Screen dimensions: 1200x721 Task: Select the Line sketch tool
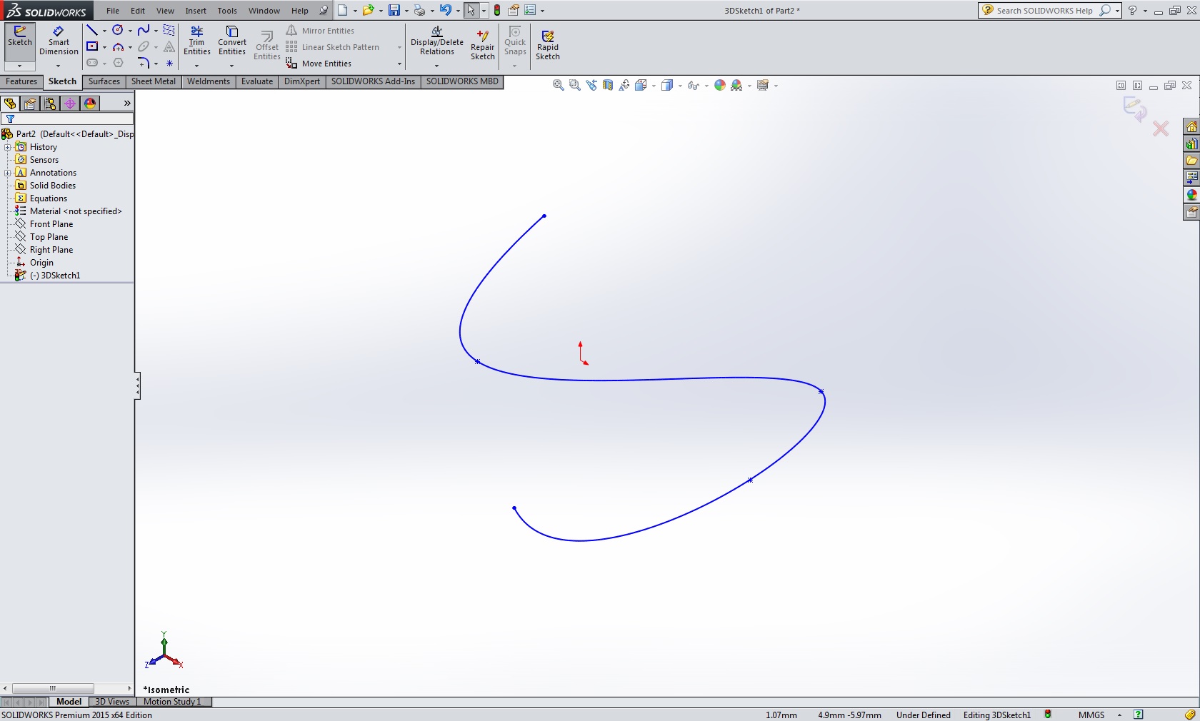(x=92, y=31)
